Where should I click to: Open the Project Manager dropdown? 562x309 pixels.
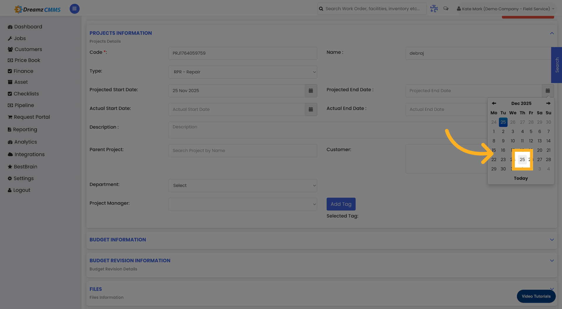(243, 204)
